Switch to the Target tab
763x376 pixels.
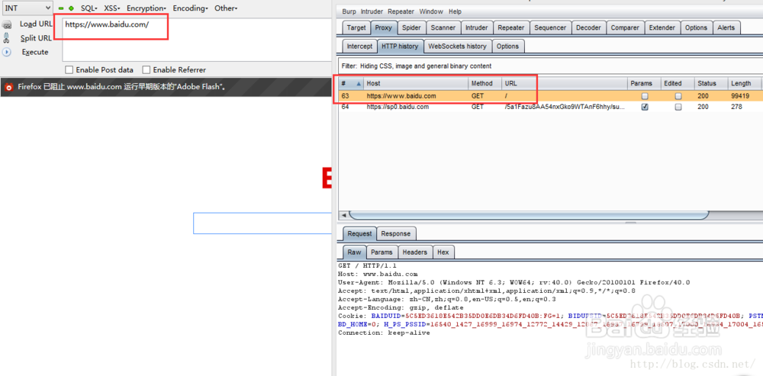[x=356, y=27]
